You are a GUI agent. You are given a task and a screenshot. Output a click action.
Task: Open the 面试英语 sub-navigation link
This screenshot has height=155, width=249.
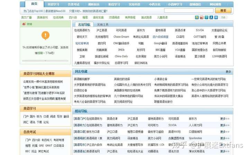146,18
